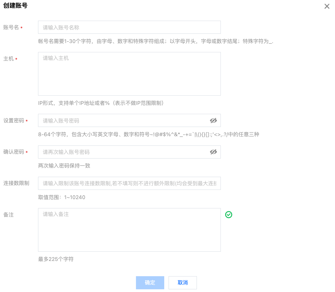Viewport: 335px width, 292px height.
Task: Click the 帐号名需要1-30个字符 hint
Action: [x=156, y=41]
